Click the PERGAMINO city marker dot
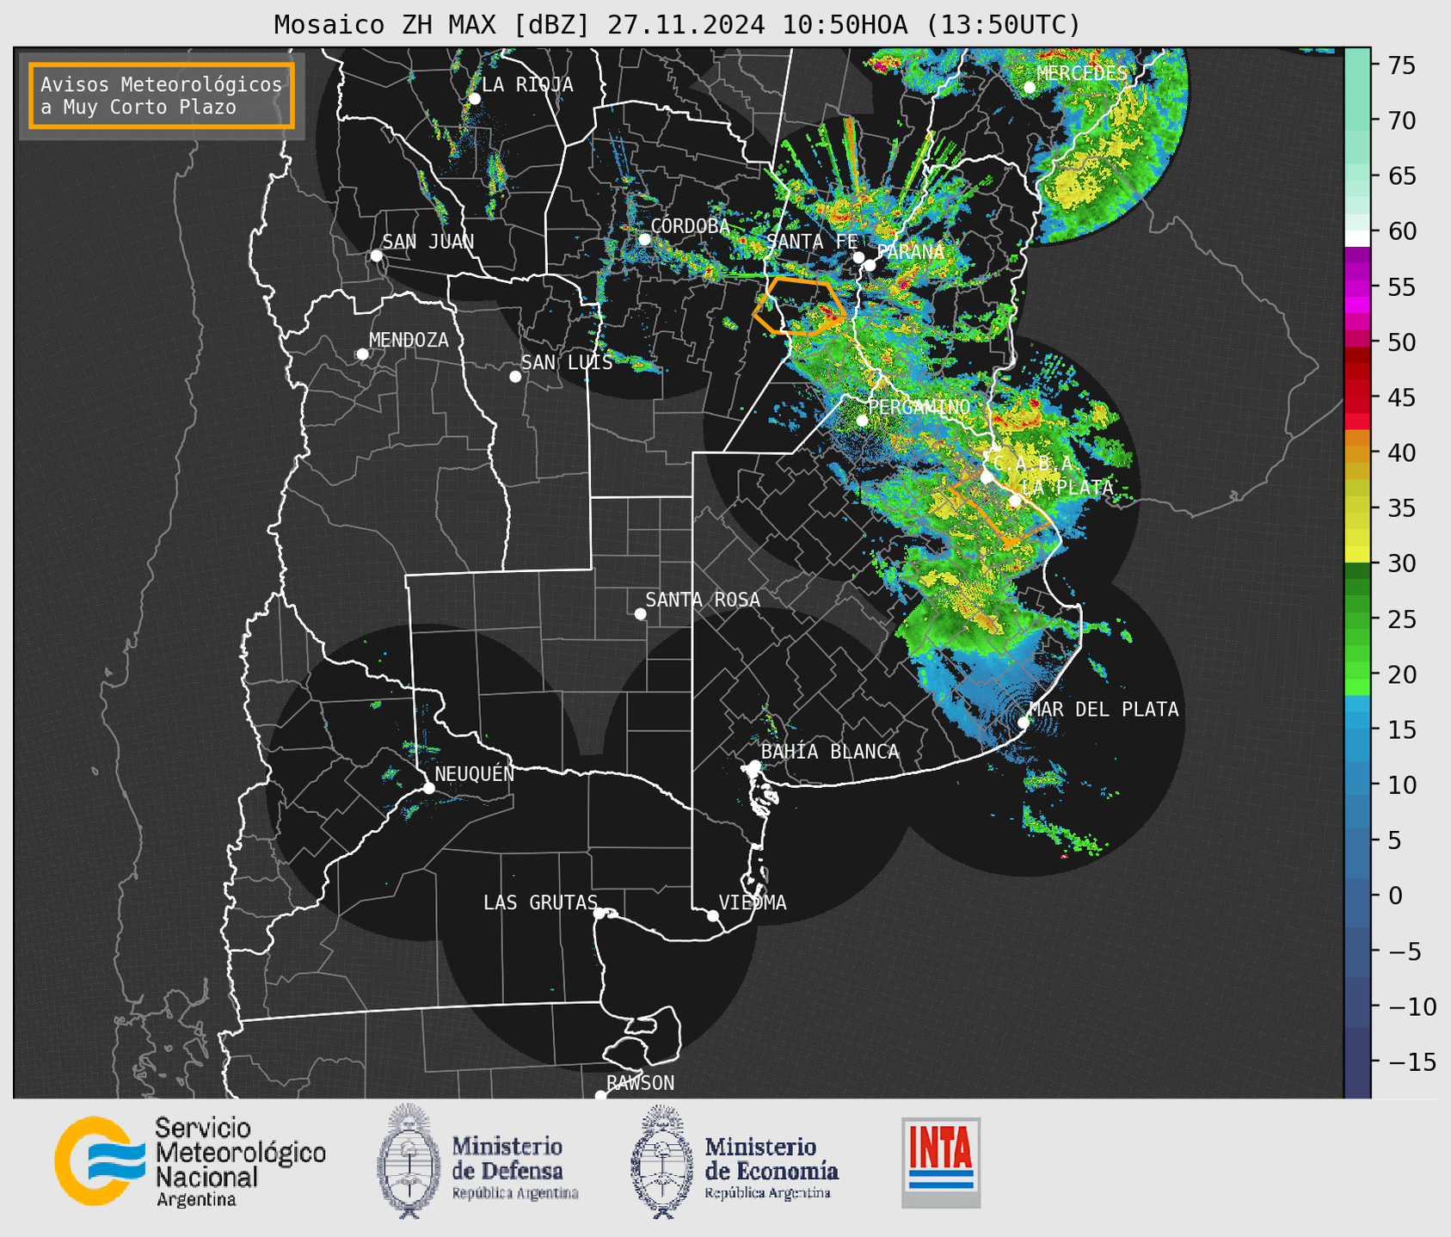 coord(862,421)
